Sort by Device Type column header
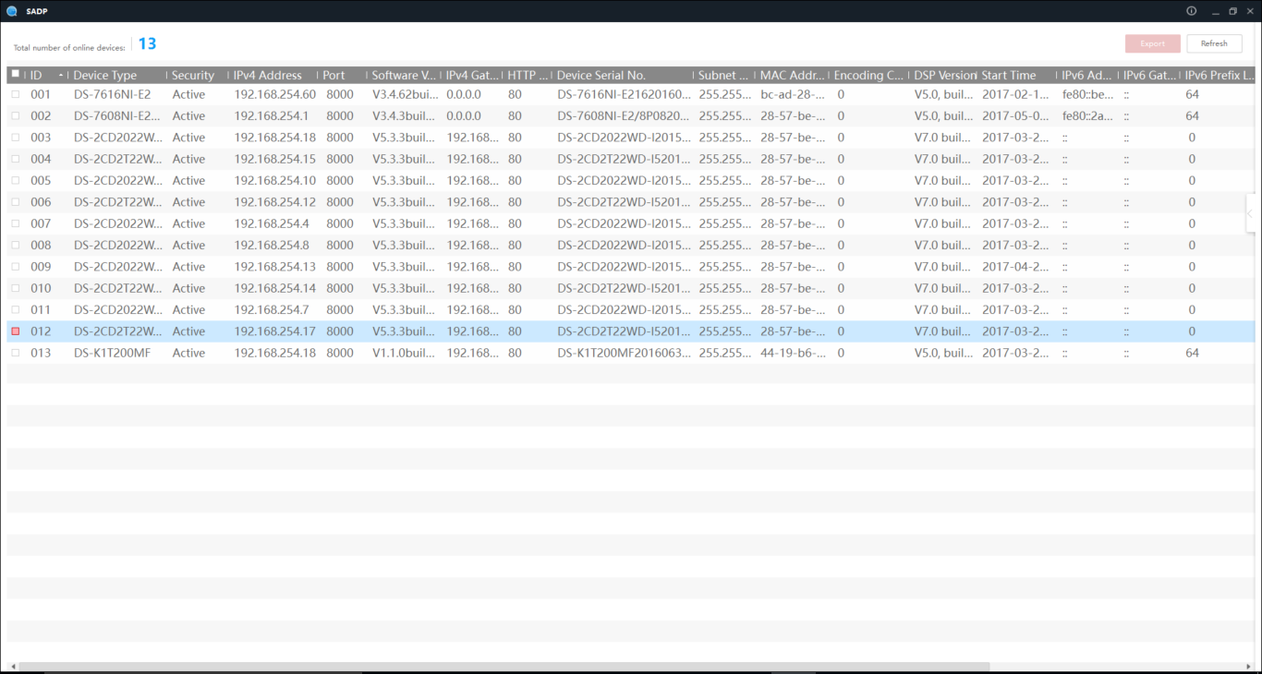Image resolution: width=1262 pixels, height=674 pixels. [104, 75]
